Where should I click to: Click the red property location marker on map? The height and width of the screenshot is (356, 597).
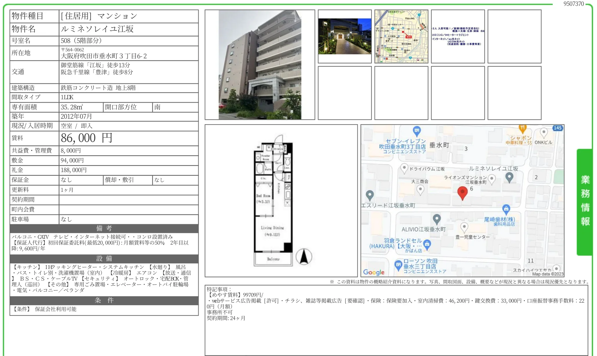pyautogui.click(x=463, y=193)
